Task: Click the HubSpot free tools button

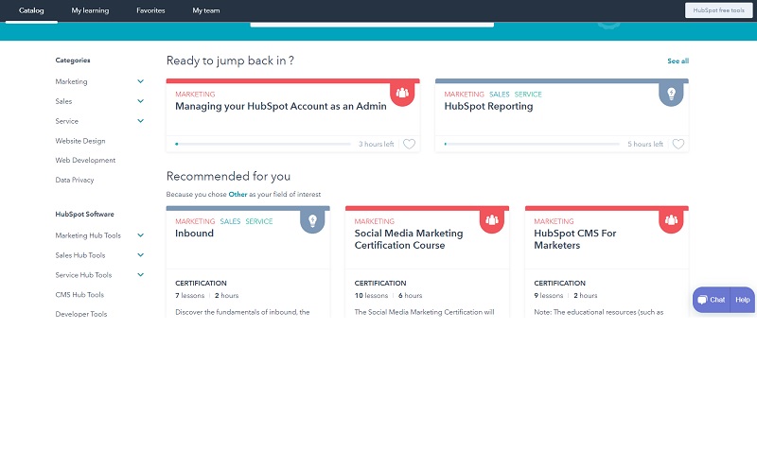Action: (718, 10)
